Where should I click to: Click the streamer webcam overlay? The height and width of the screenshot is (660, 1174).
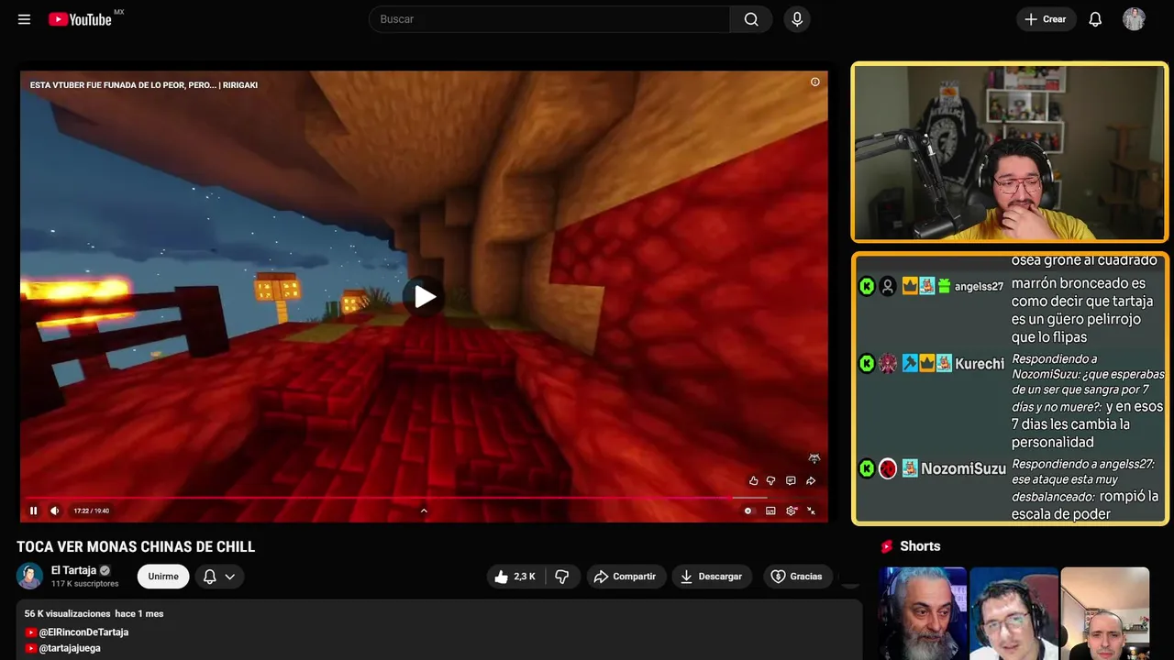click(1010, 152)
